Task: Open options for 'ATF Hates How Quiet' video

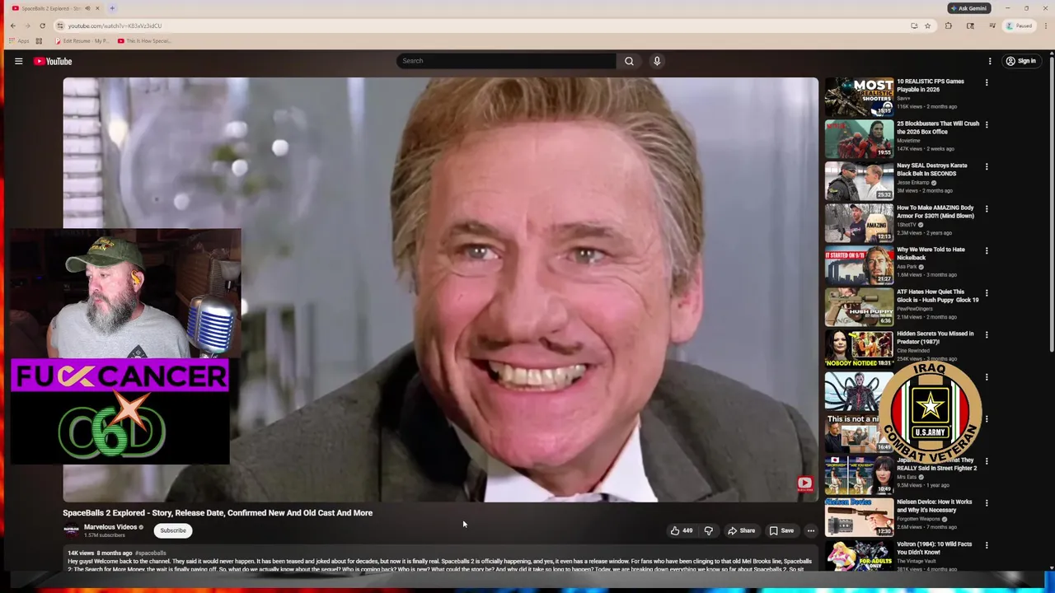Action: coord(987,292)
